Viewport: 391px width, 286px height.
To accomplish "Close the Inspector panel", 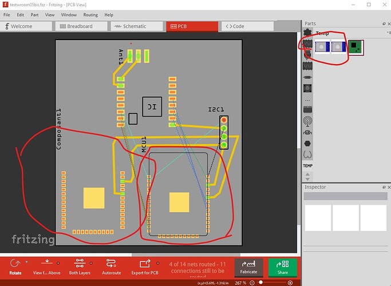I will click(x=389, y=187).
